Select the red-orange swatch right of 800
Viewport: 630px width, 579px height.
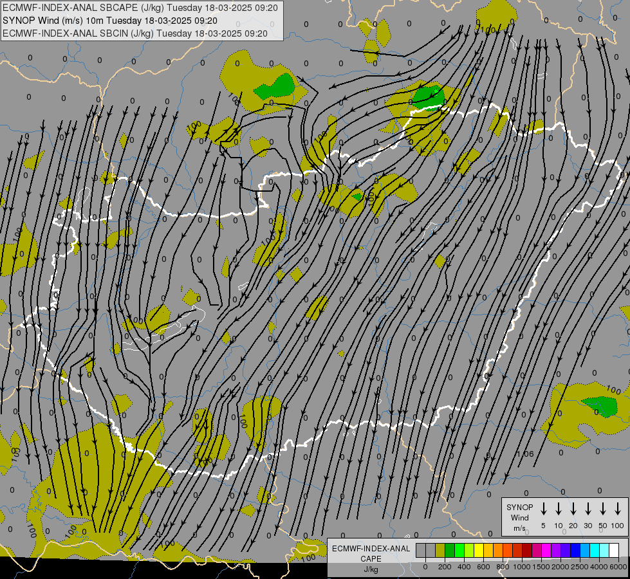508,550
